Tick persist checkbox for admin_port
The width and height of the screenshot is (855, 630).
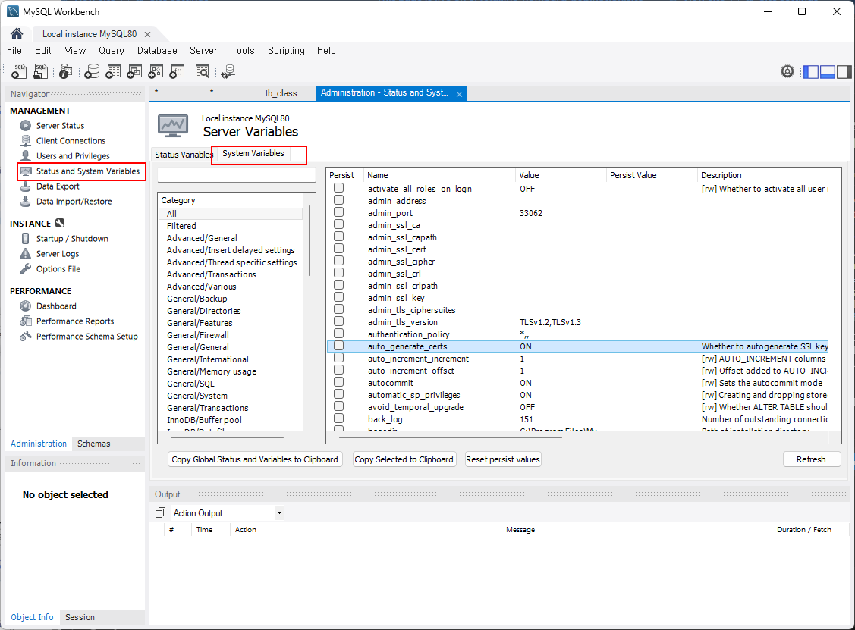[x=338, y=212]
